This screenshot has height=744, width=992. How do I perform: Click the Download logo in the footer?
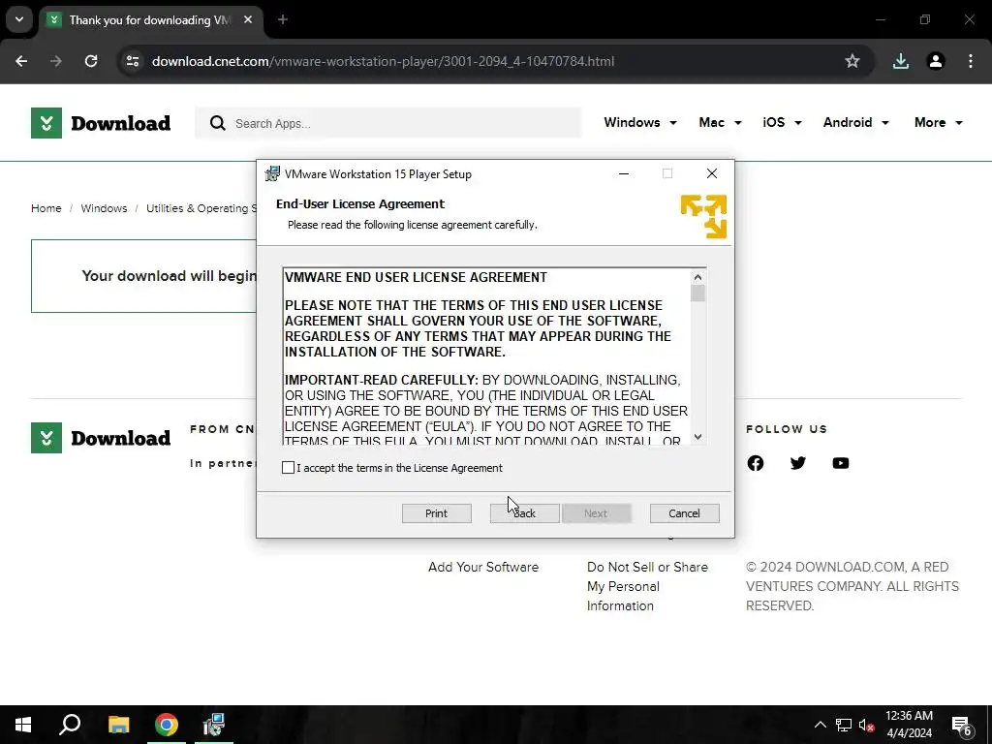101,438
